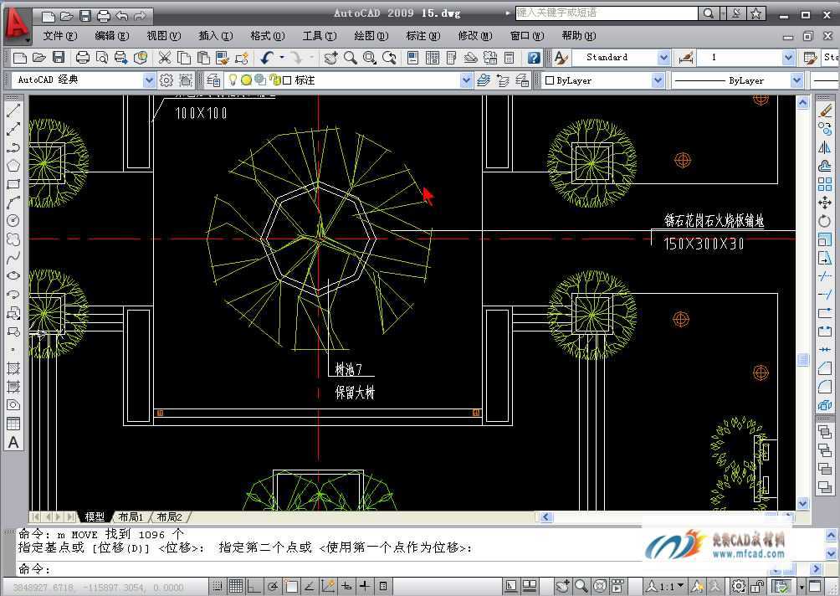Toggle the 标注 layer light bulb
This screenshot has height=596, width=840.
[233, 80]
